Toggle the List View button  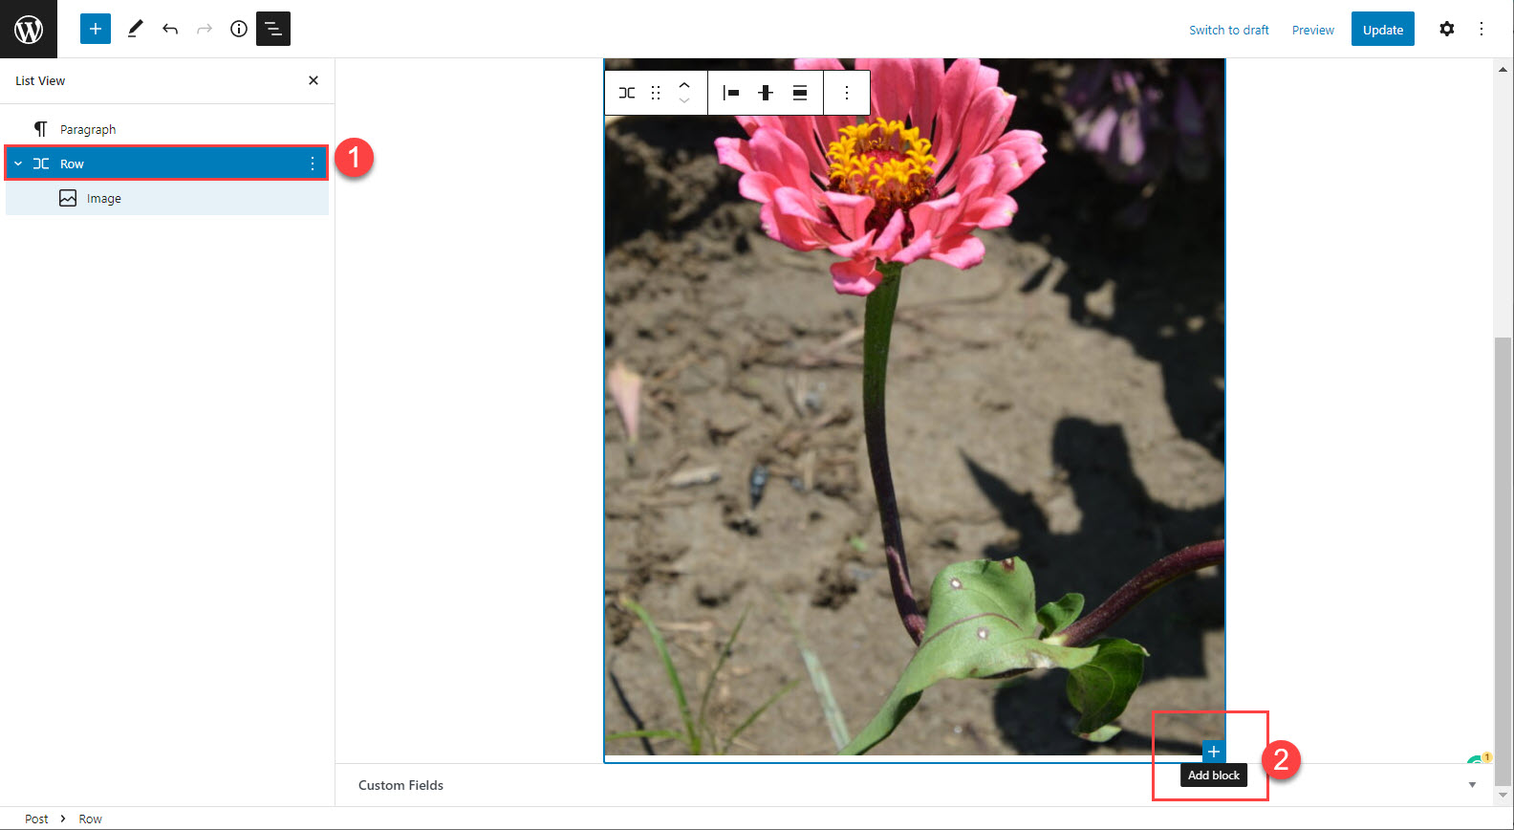[273, 29]
